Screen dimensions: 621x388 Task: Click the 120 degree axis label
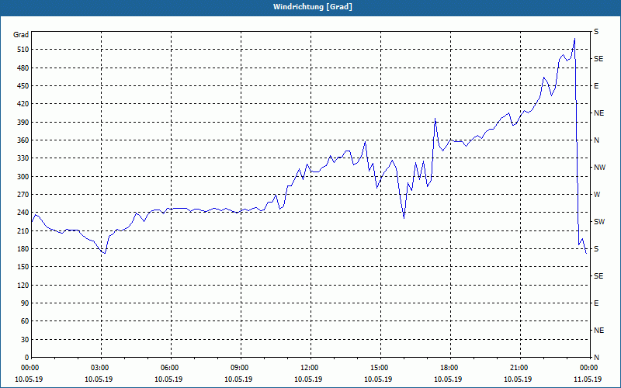(x=23, y=285)
